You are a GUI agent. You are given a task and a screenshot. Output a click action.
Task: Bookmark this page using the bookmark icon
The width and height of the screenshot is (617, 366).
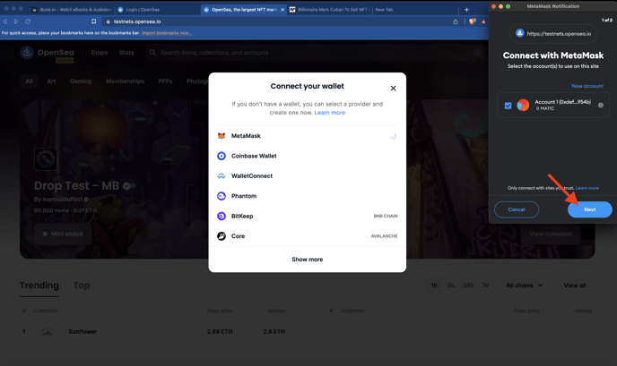tap(93, 21)
